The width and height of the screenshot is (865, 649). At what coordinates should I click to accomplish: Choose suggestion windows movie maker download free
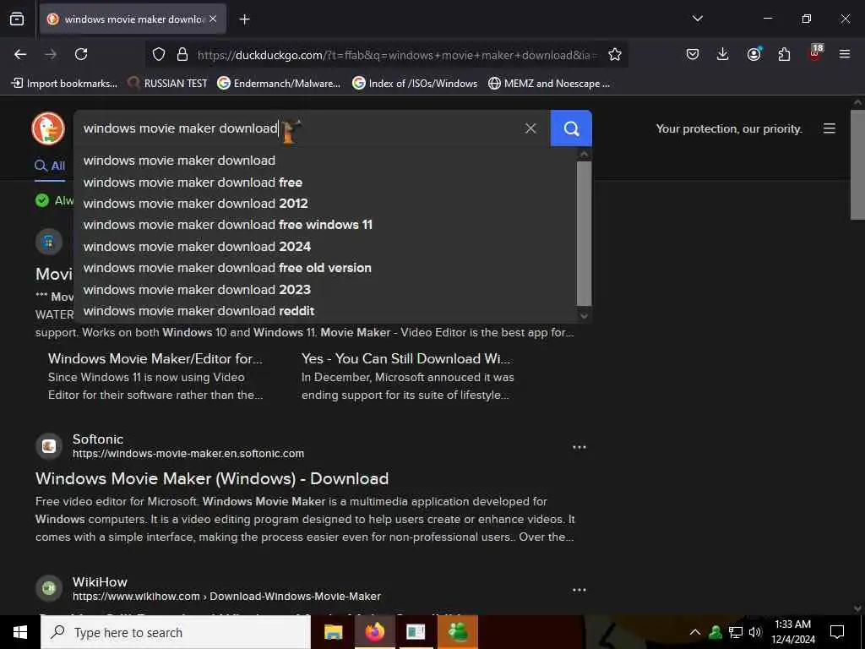(x=325, y=183)
